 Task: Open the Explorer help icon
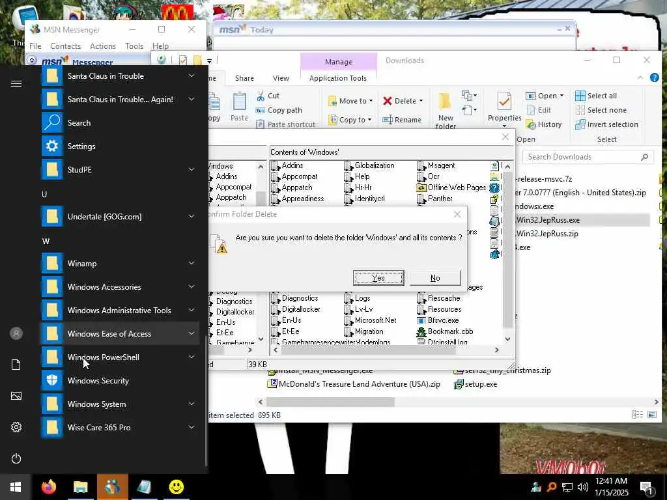[x=654, y=77]
